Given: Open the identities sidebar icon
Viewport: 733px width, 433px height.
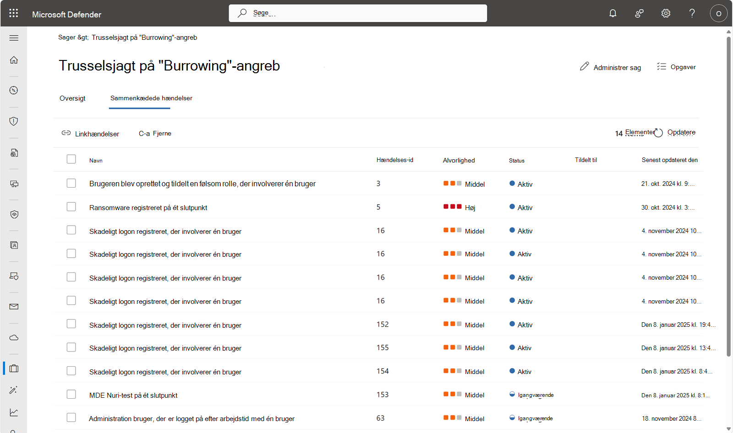Looking at the screenshot, I should tap(14, 245).
